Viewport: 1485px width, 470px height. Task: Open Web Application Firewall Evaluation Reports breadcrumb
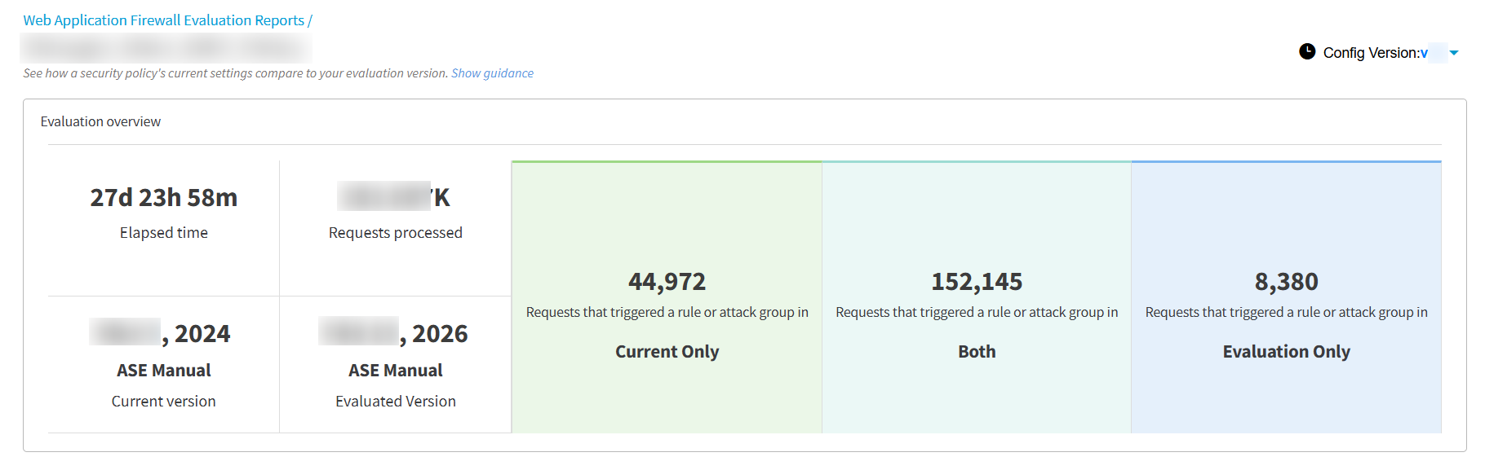163,20
